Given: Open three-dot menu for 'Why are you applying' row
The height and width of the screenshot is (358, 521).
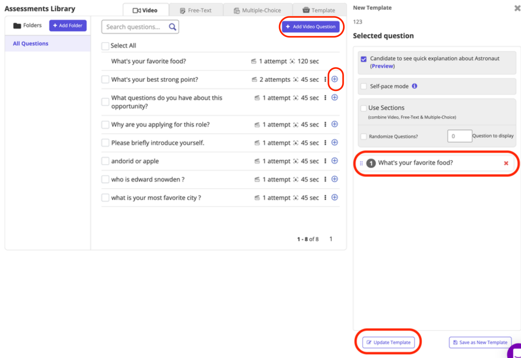Looking at the screenshot, I should (x=325, y=124).
